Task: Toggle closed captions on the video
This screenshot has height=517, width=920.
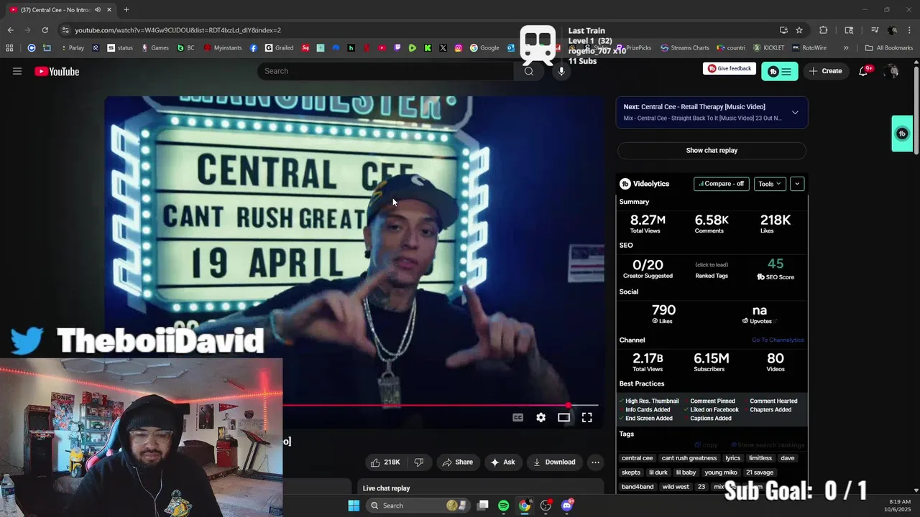Action: [x=517, y=417]
